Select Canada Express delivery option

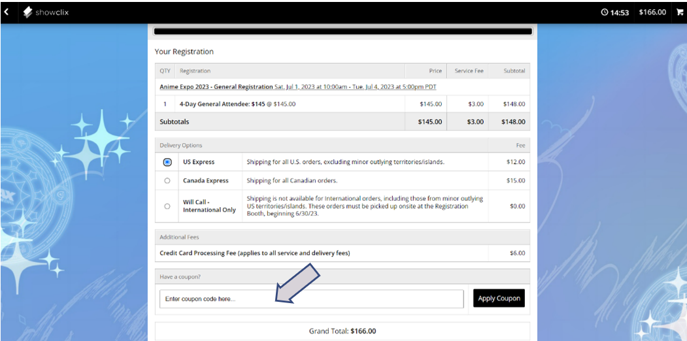[167, 180]
